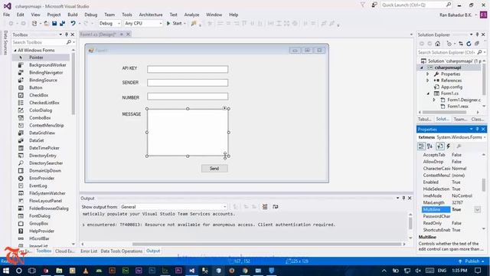Click the Output horizontal scrollbar

click(266, 244)
